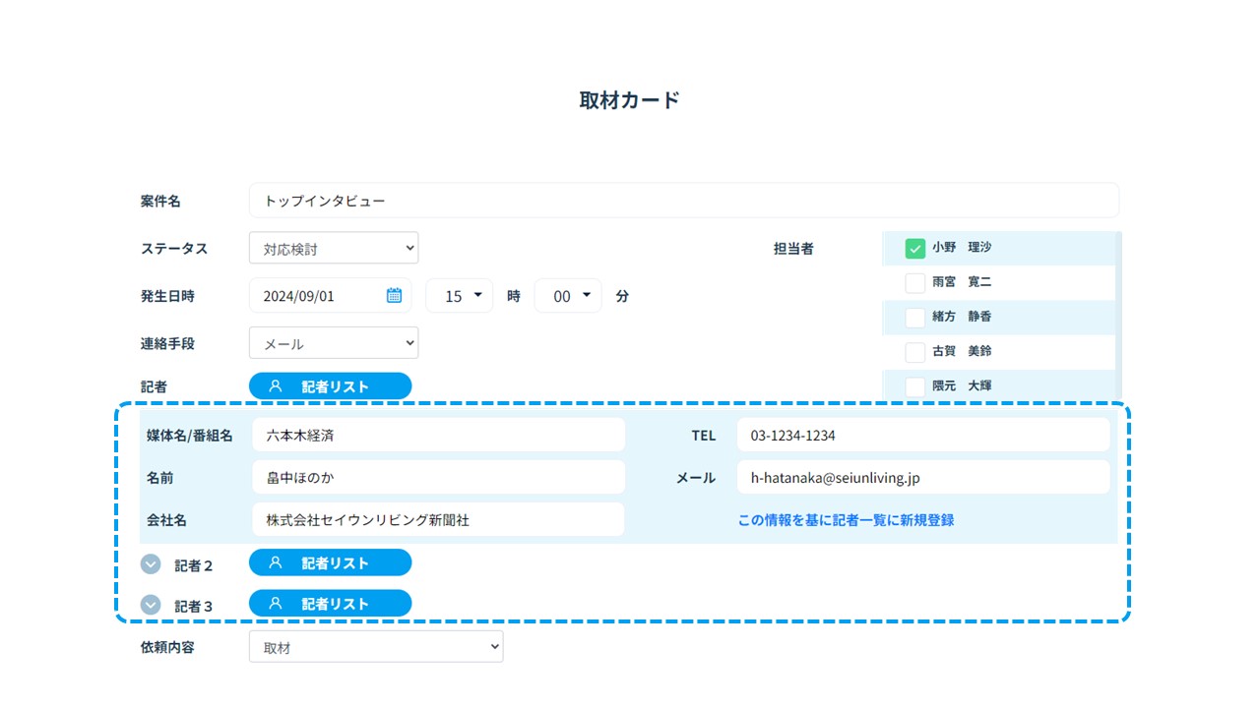Enable the 隈元 大輝 checkbox
1260x708 pixels.
(914, 386)
